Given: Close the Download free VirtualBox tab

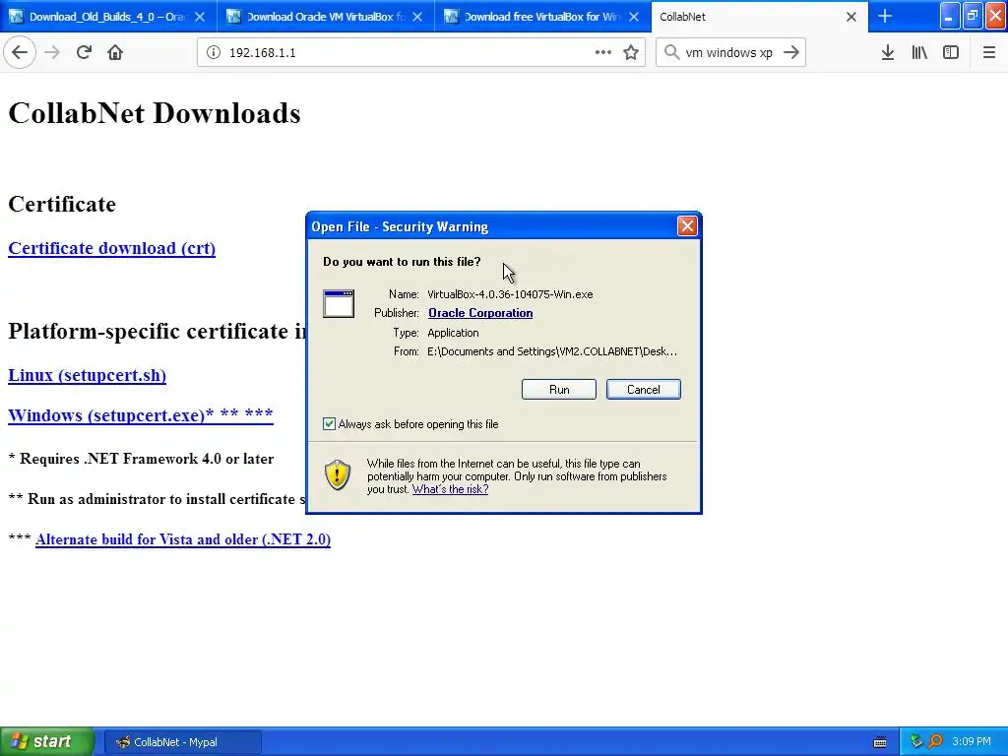Looking at the screenshot, I should point(634,17).
